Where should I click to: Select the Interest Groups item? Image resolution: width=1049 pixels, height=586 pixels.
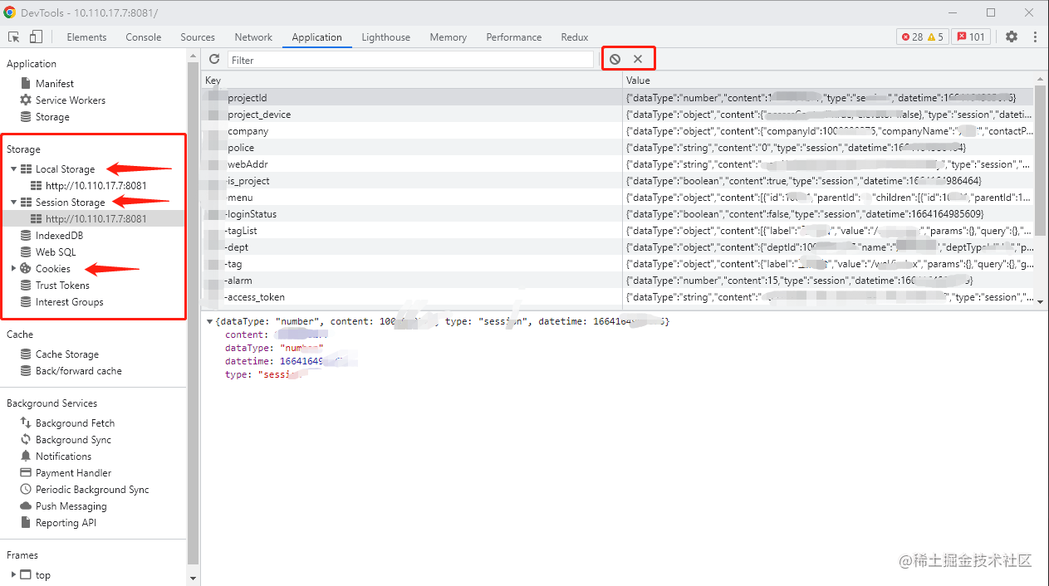pos(70,302)
